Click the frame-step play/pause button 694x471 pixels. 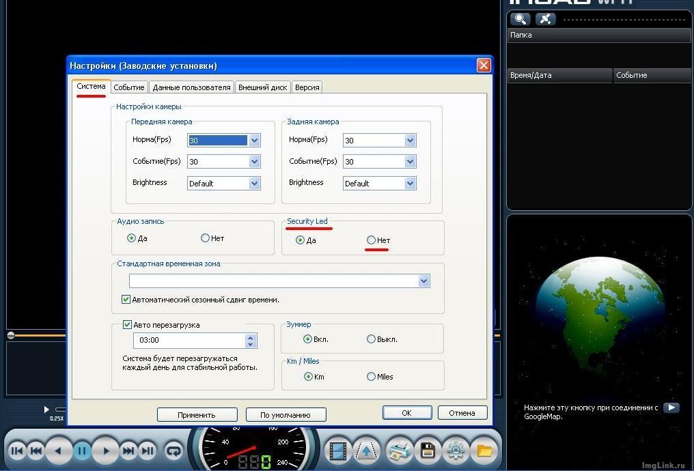(148, 451)
